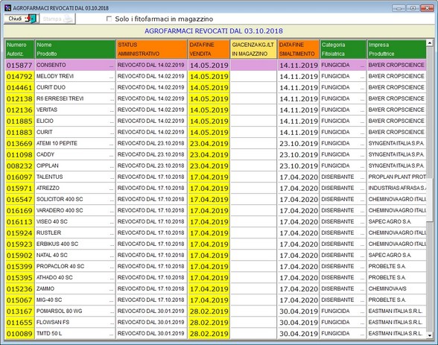Click the STATUS AMMINISTRATIVO column header
Screen dimensions: 438x345
coord(151,49)
